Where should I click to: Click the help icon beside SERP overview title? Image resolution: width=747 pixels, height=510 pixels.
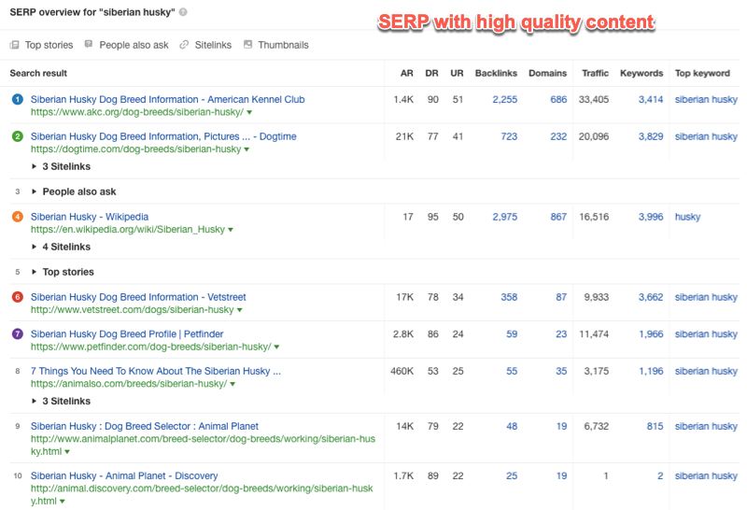[x=183, y=12]
